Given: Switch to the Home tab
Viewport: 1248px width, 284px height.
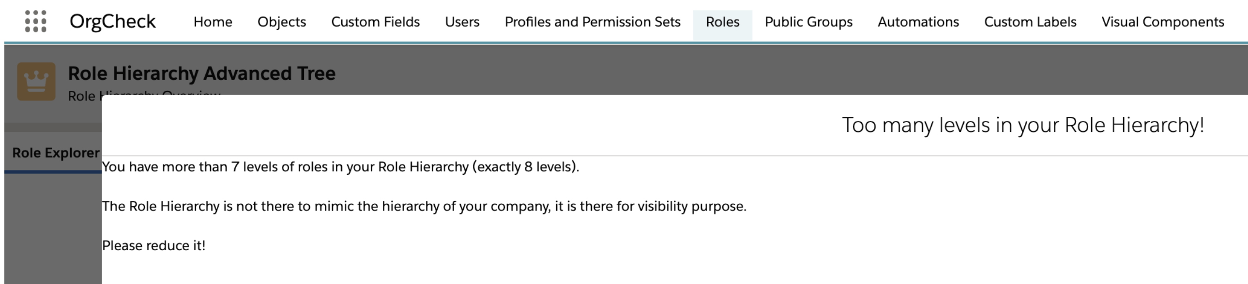Looking at the screenshot, I should (213, 22).
